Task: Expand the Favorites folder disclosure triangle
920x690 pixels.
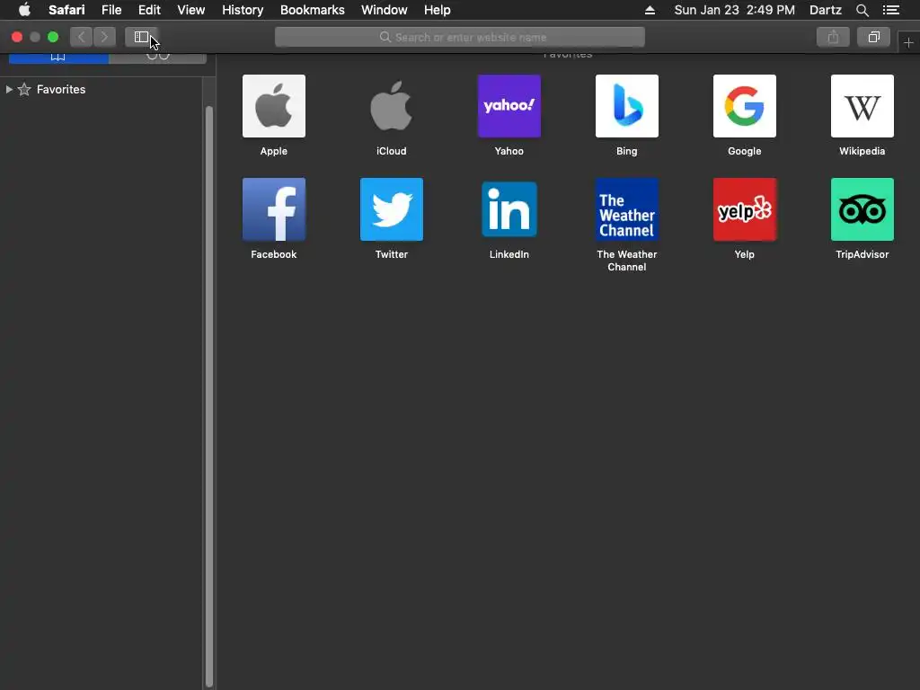Action: point(9,89)
